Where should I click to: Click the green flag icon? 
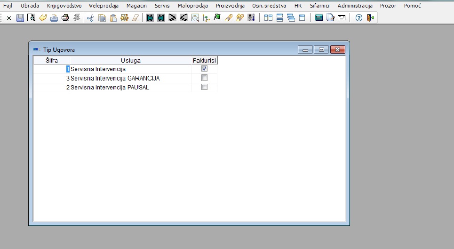(x=217, y=18)
